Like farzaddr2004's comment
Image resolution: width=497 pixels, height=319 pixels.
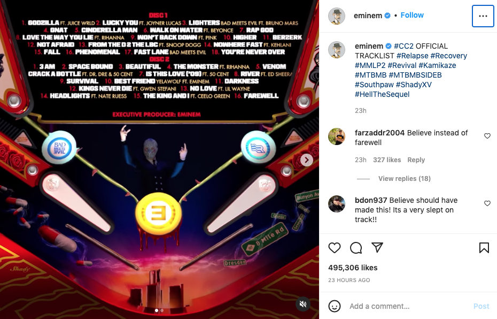coord(487,136)
